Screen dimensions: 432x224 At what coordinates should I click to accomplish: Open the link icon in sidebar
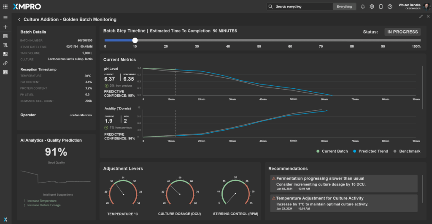pyautogui.click(x=5, y=63)
